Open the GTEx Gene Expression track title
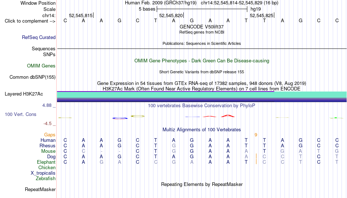347x198 pixels. 202,83
